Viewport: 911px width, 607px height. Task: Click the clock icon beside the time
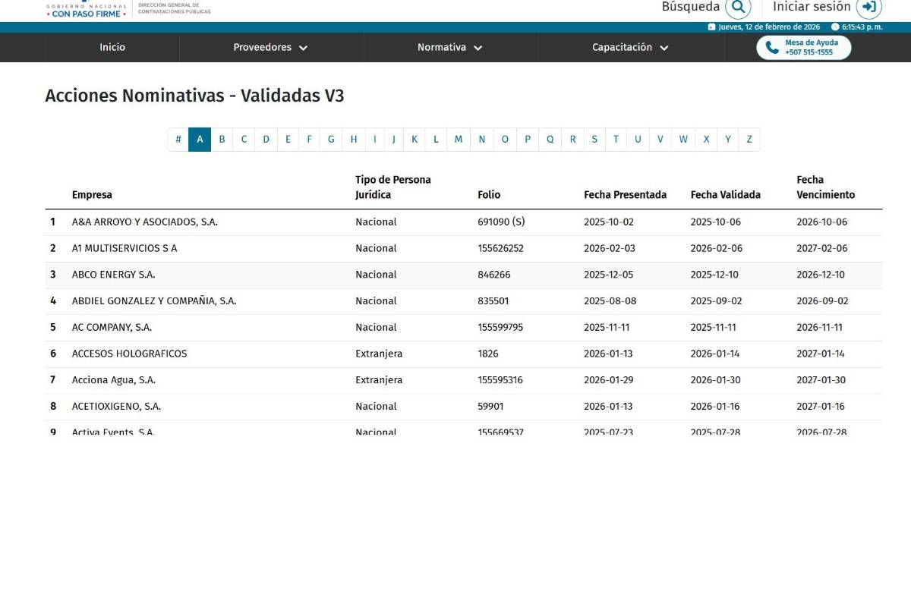tap(835, 27)
